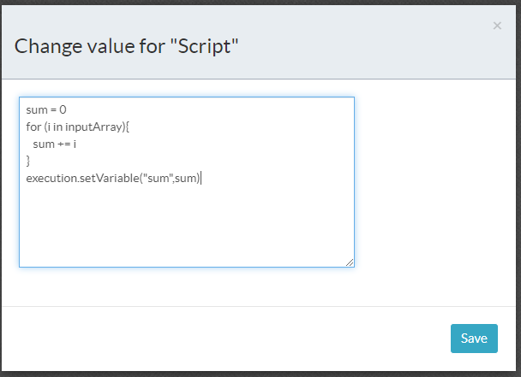Place cursor on the "sum += i" line
Viewport: 521px width, 377px height.
55,144
